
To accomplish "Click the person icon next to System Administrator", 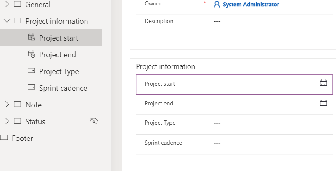I will tap(217, 4).
